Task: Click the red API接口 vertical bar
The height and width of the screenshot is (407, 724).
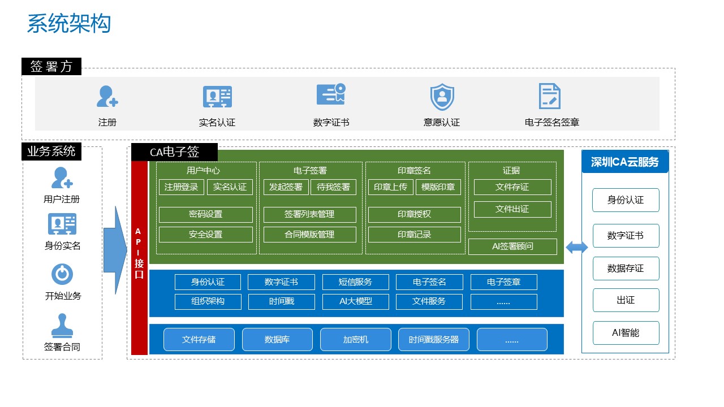Action: (139, 257)
